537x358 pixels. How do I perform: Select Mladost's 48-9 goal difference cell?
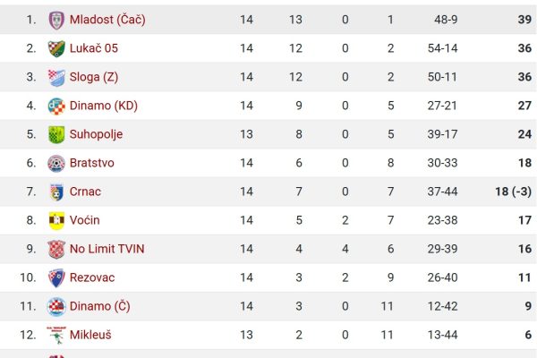pos(446,20)
